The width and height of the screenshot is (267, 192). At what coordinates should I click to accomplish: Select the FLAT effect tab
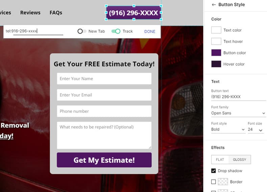220,160
